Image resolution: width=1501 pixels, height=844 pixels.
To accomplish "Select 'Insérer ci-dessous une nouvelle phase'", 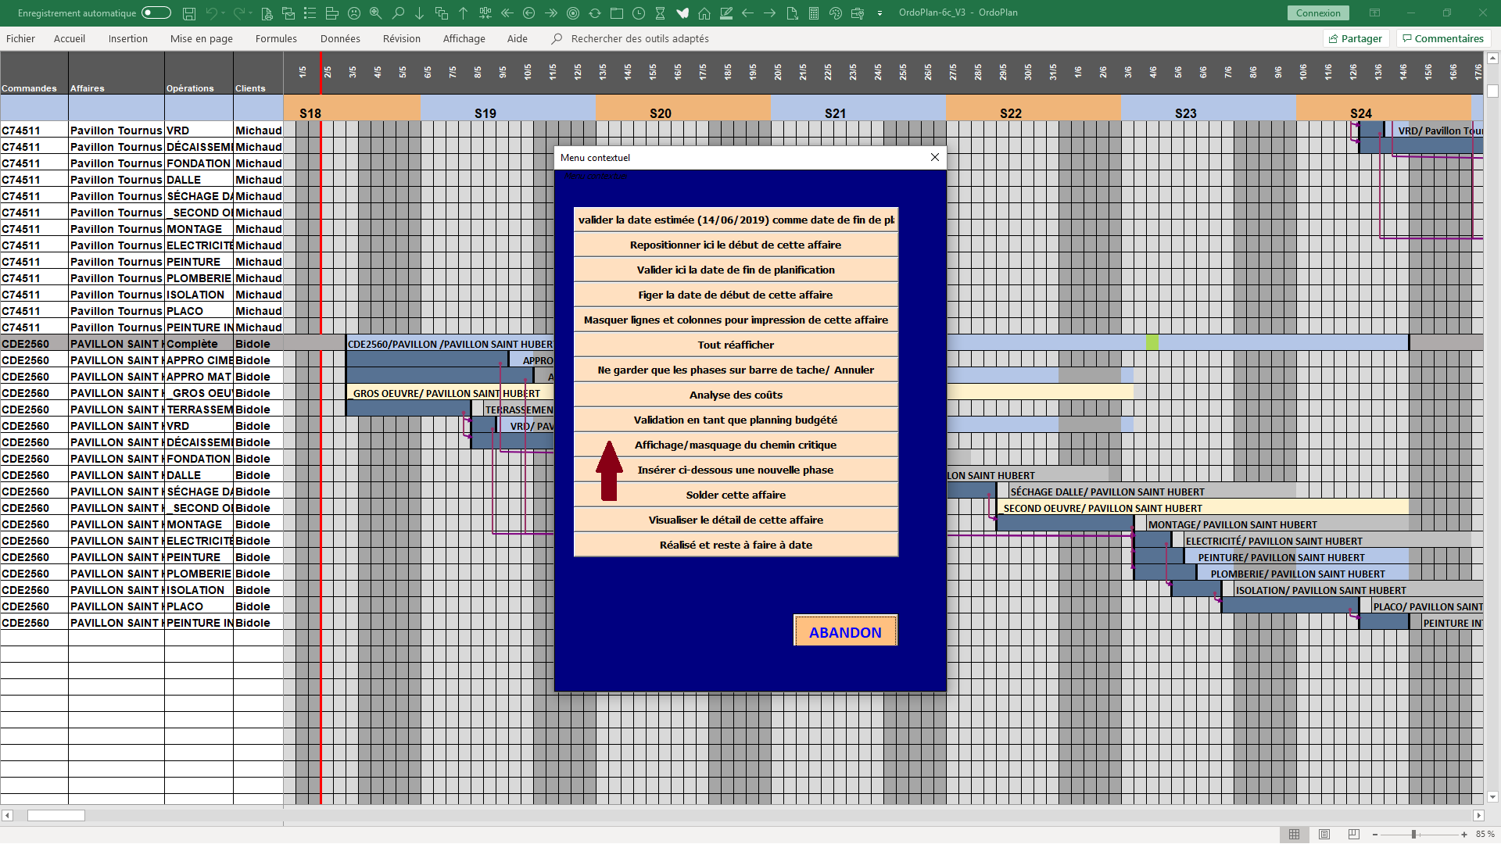I will [x=736, y=470].
